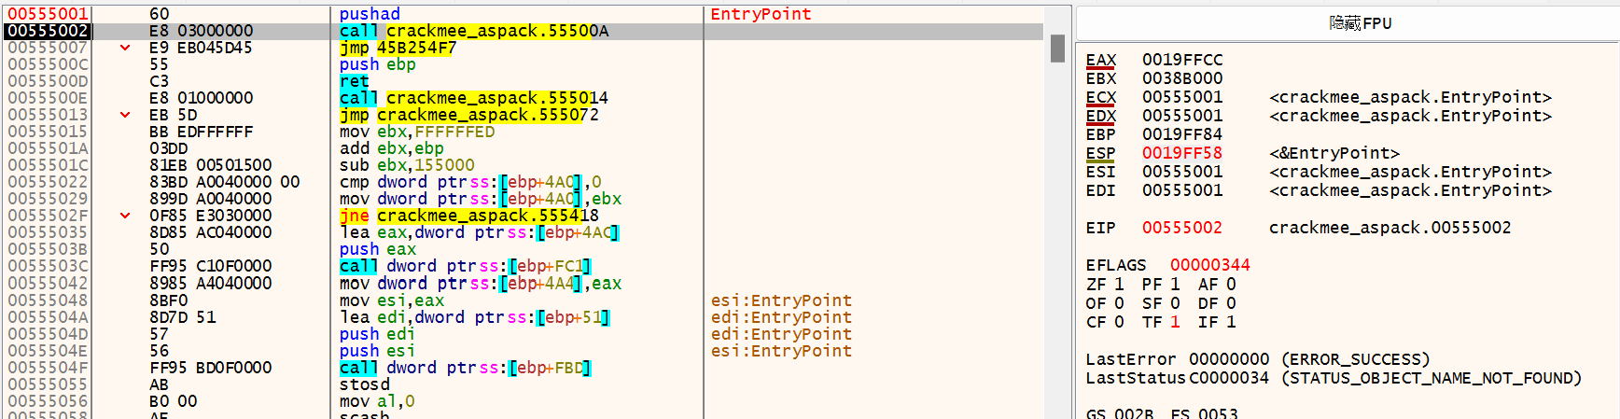
Task: Select the pushad instruction at the entry point
Action: point(370,14)
